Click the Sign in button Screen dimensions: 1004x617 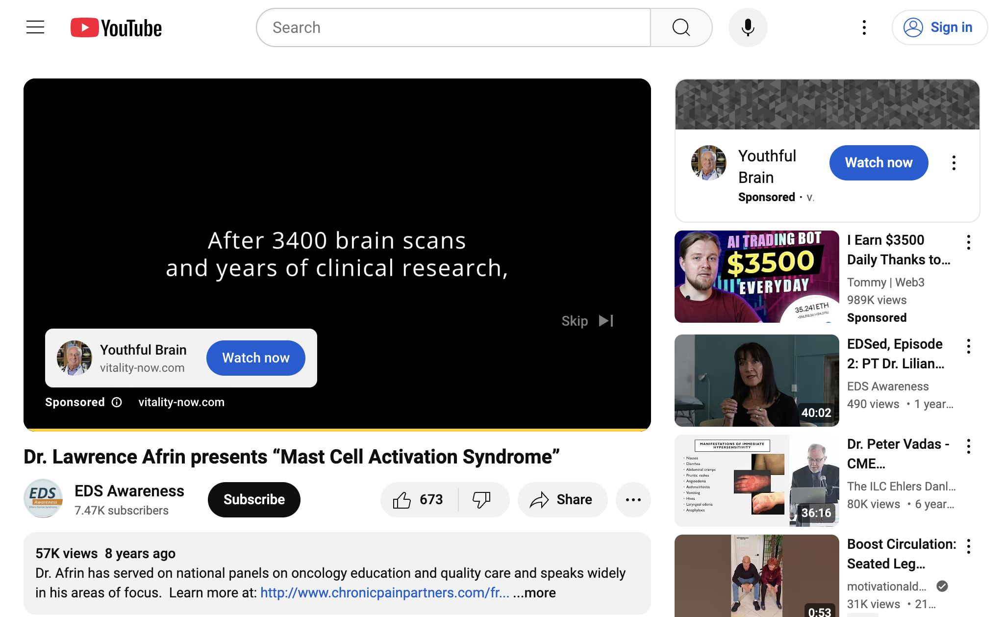pos(939,27)
